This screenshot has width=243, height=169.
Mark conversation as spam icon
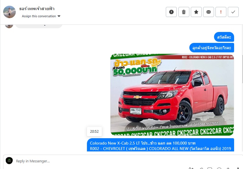[x=171, y=12]
